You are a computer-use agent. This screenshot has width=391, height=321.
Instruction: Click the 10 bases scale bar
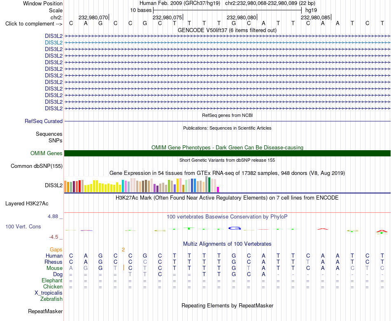coord(228,10)
